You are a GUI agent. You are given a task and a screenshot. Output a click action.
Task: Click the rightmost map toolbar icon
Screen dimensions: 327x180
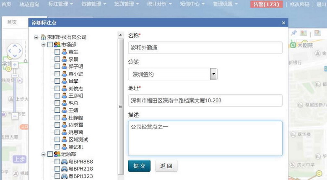point(318,33)
